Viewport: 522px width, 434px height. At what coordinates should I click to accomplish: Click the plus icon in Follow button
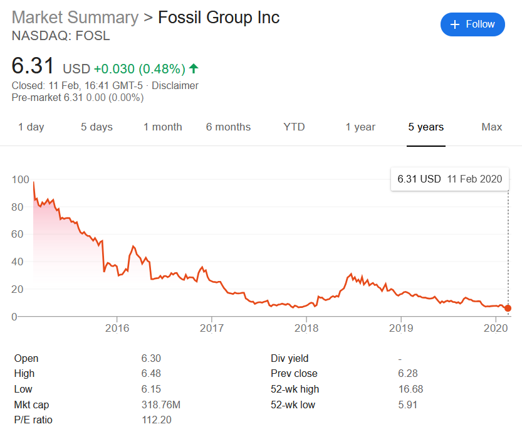(x=455, y=24)
